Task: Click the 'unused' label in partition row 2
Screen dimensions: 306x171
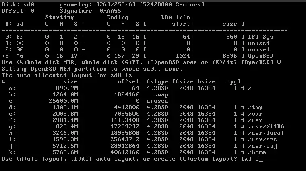Action: pos(259,49)
